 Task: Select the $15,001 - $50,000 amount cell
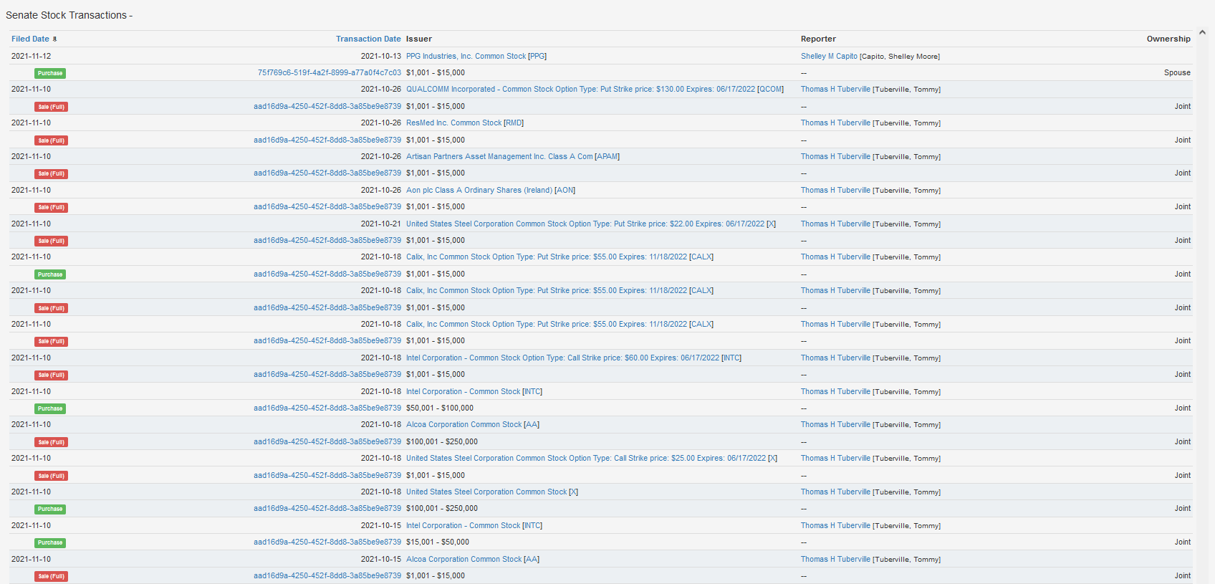pos(438,542)
